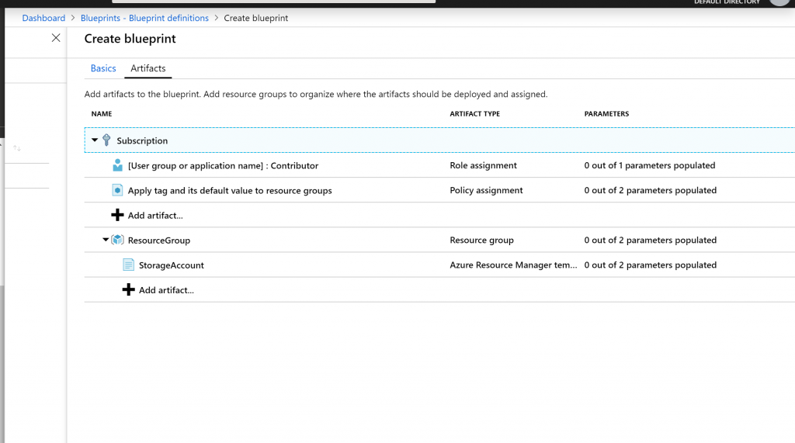Select the Artifacts tab
This screenshot has height=443, width=795.
(148, 68)
